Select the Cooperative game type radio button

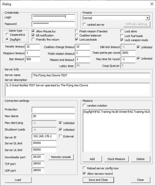click(x=7, y=35)
